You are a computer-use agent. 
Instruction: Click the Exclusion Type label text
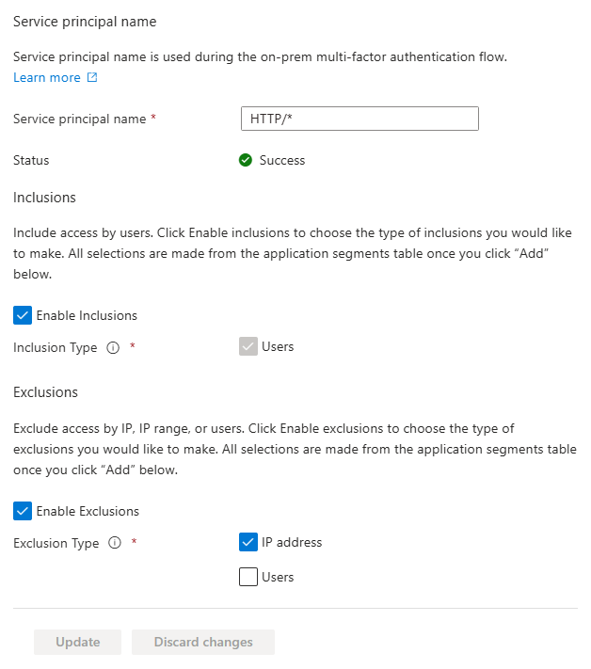56,543
